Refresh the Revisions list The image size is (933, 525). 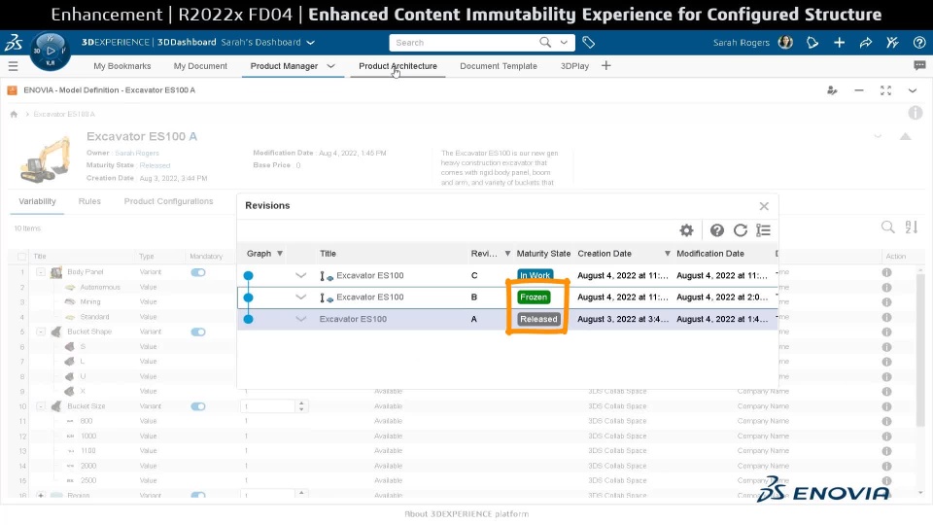[741, 230]
